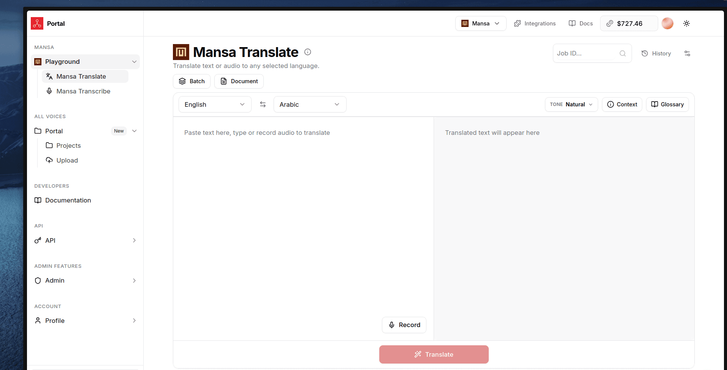727x370 pixels.
Task: Click the Projects folder icon
Action: [x=49, y=145]
